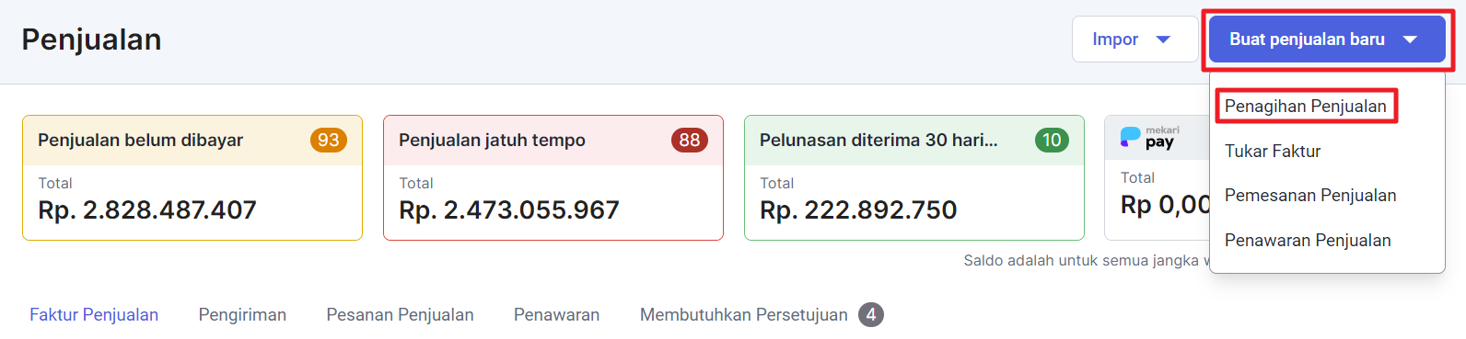The height and width of the screenshot is (339, 1466).
Task: Switch to the Penawaran tab
Action: tap(556, 315)
